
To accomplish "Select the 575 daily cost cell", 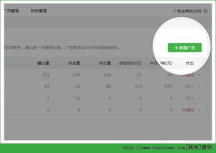I will tap(169, 86).
